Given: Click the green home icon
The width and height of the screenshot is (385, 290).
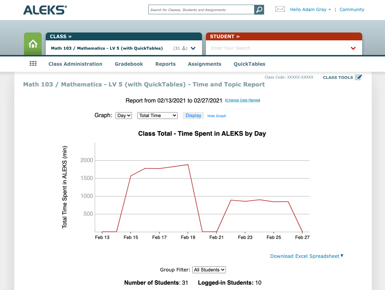Looking at the screenshot, I should coord(33,44).
